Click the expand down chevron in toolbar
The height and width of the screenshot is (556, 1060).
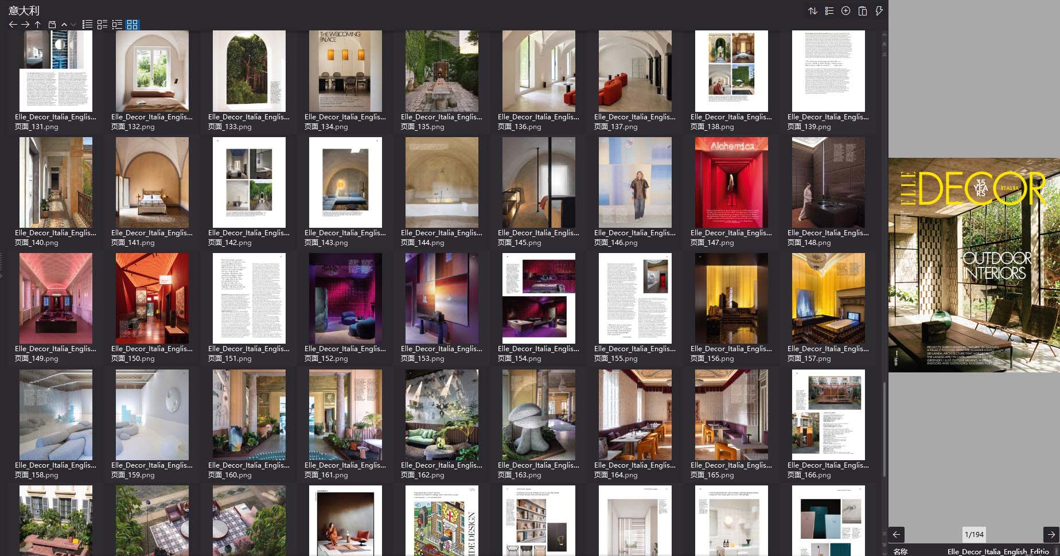pos(73,25)
